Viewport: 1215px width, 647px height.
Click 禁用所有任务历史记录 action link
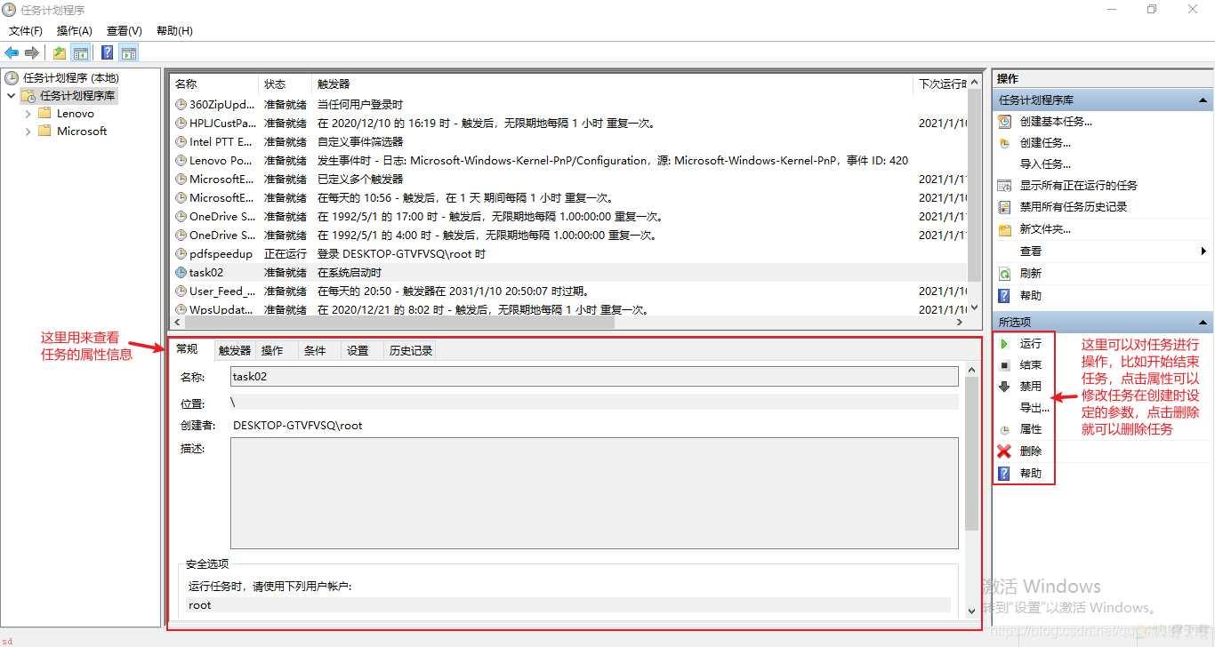click(1073, 207)
